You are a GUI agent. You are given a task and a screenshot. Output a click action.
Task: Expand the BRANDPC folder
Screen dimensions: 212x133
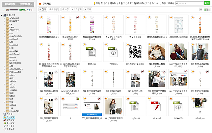pos(4,21)
